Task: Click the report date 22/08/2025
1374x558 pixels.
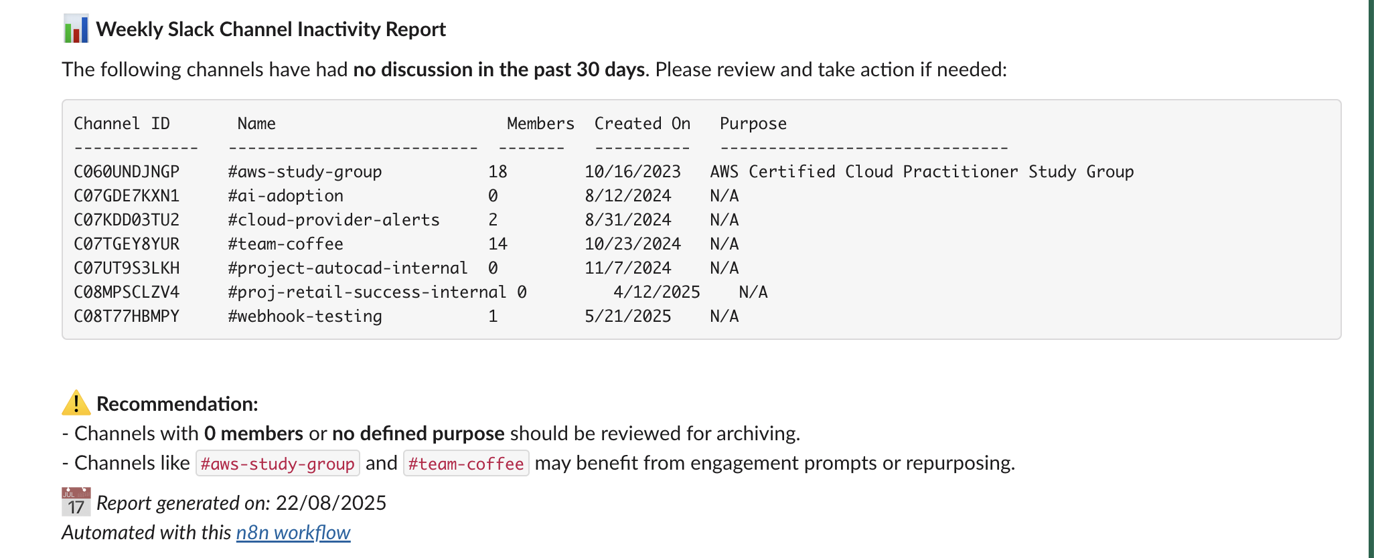Action: click(x=331, y=503)
